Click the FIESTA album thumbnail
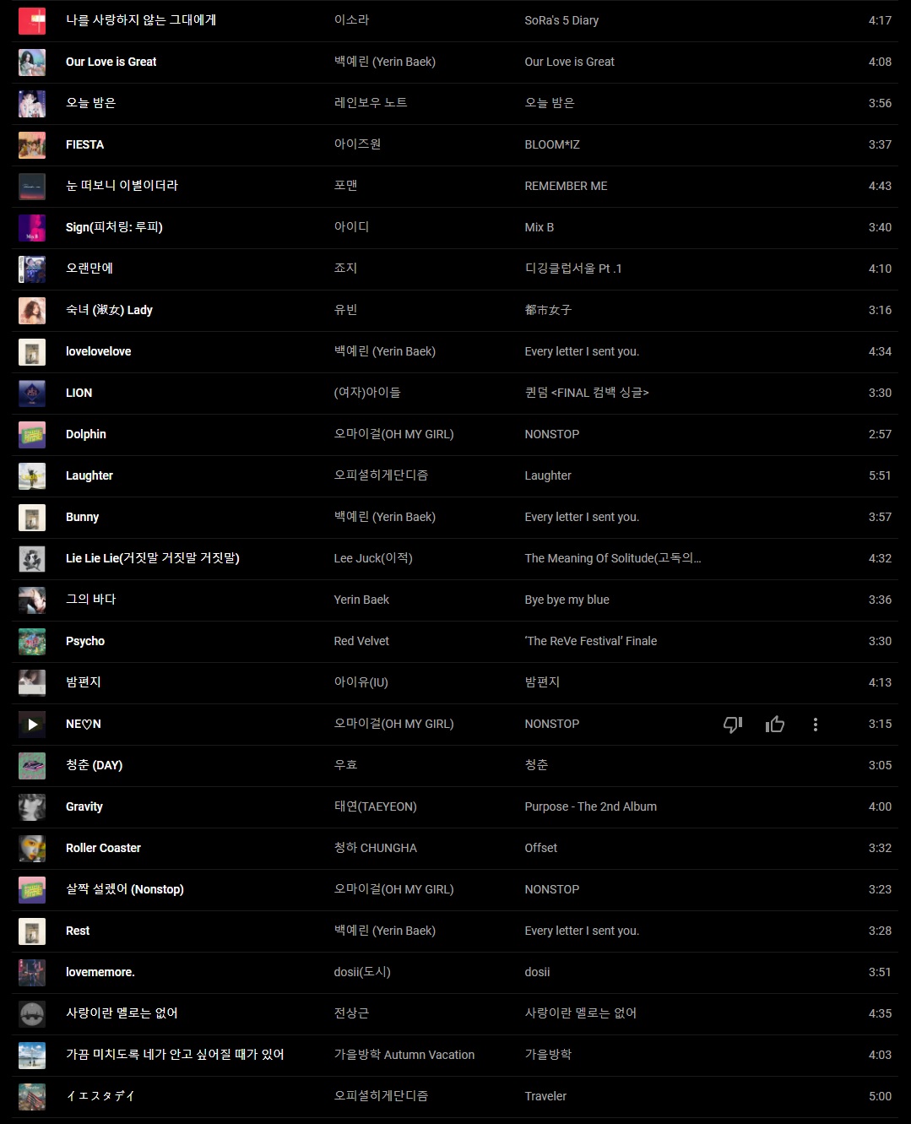The image size is (911, 1124). point(32,145)
